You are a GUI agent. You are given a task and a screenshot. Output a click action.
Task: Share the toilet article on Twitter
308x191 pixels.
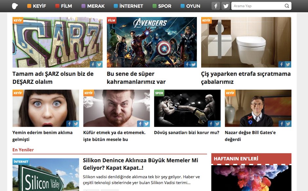288,64
